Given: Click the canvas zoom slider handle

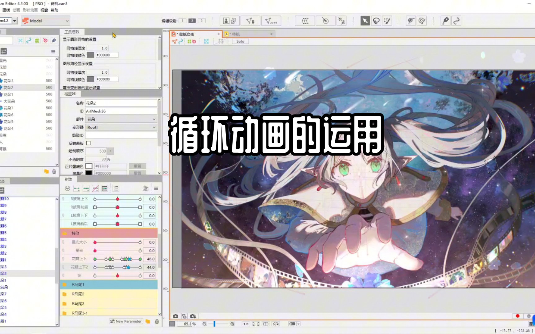Looking at the screenshot, I should click(x=214, y=324).
